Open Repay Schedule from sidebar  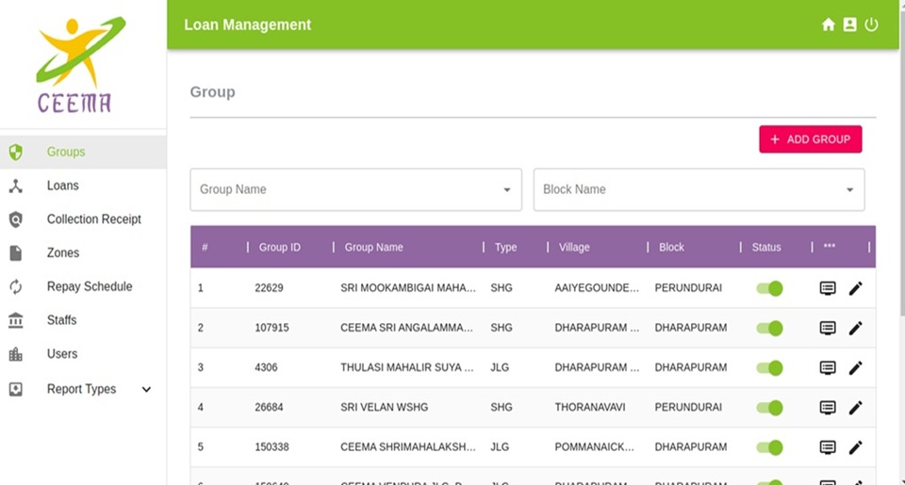tap(90, 286)
